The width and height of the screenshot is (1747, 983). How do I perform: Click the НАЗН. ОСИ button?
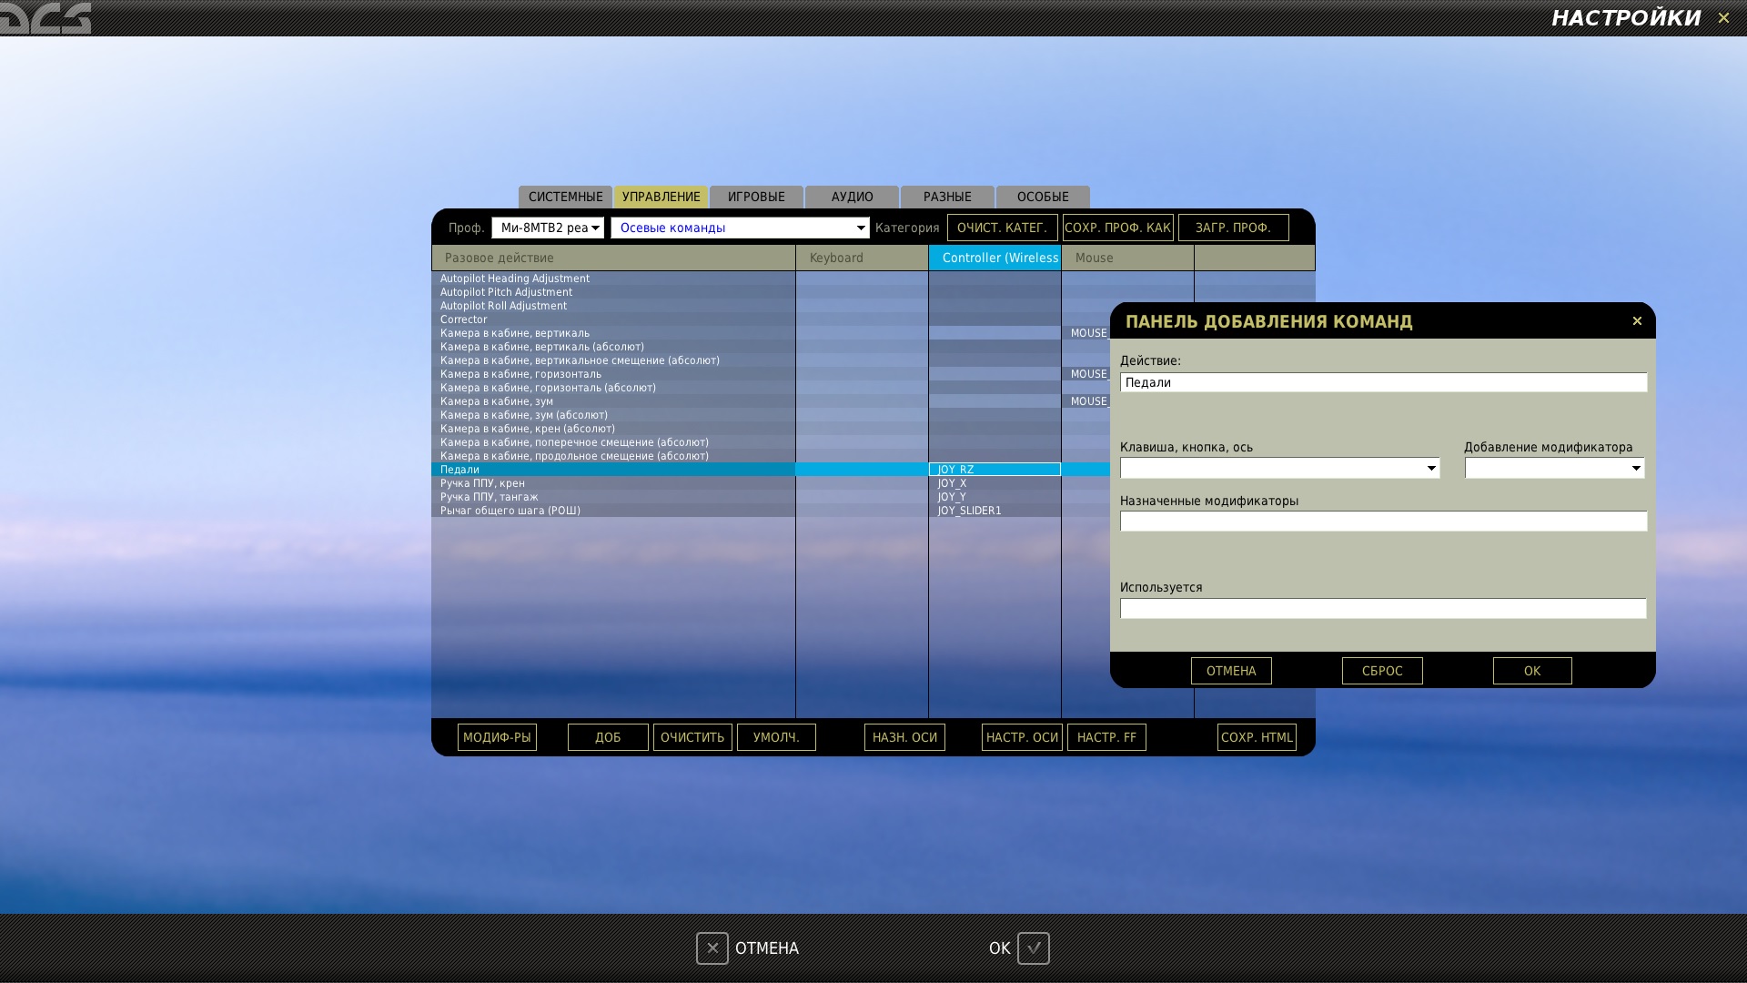904,737
